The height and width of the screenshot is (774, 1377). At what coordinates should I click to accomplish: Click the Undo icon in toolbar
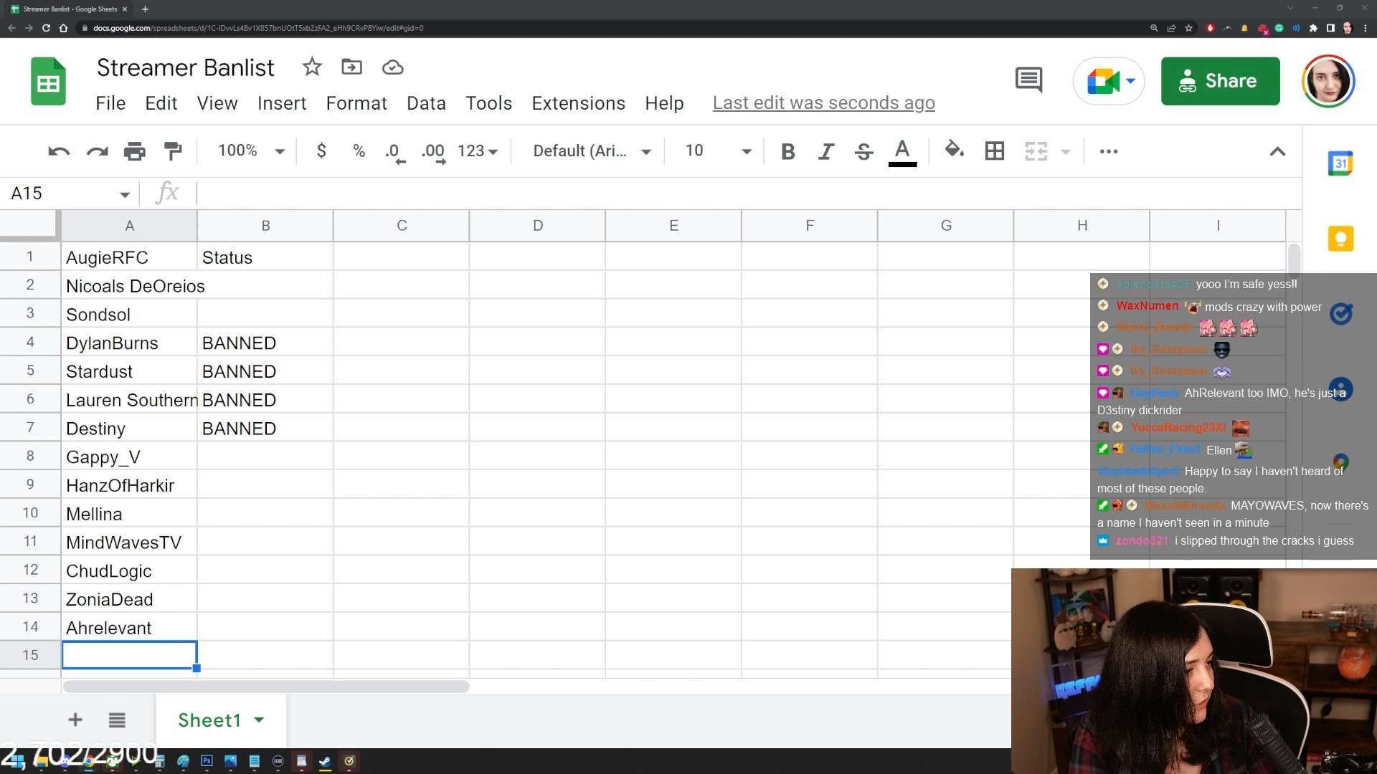(59, 151)
